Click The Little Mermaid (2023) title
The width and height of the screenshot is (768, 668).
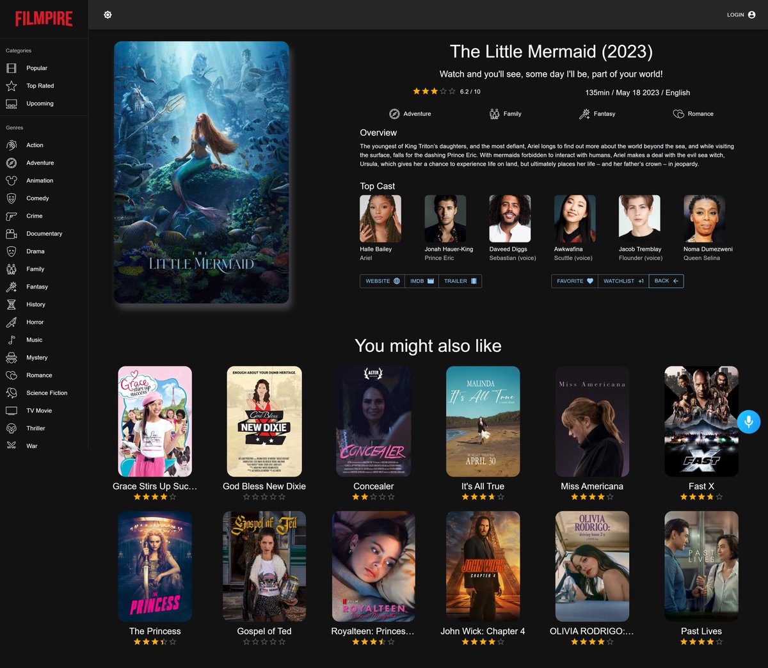click(551, 51)
